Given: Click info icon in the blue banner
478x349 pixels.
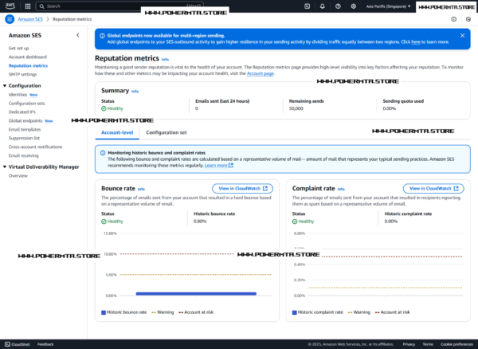Looking at the screenshot, I should pos(103,36).
